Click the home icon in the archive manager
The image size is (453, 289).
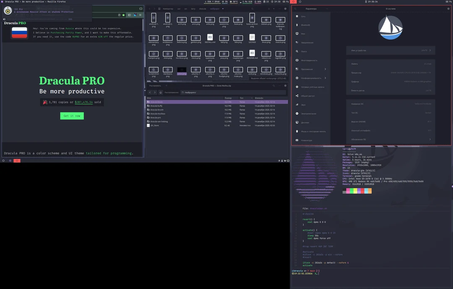click(161, 92)
